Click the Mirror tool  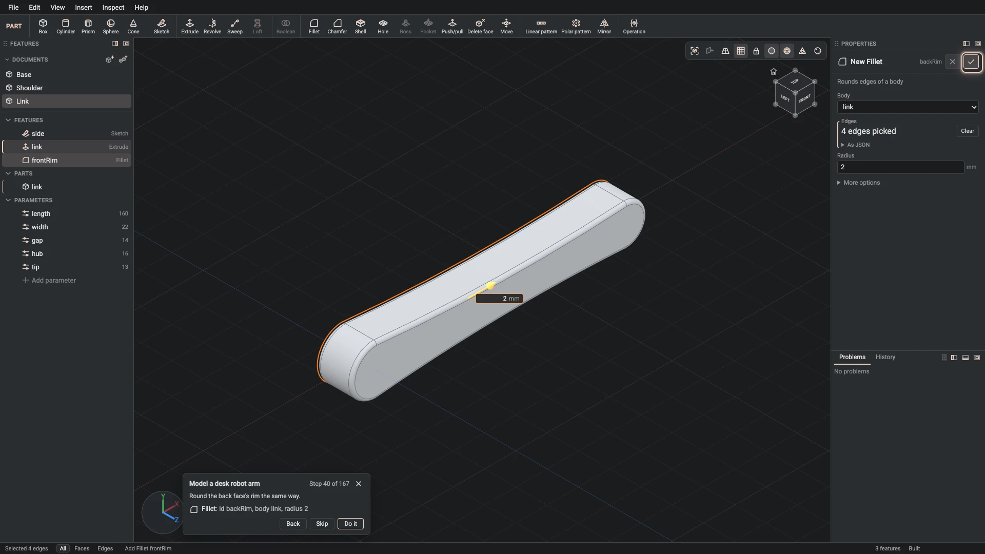604,26
